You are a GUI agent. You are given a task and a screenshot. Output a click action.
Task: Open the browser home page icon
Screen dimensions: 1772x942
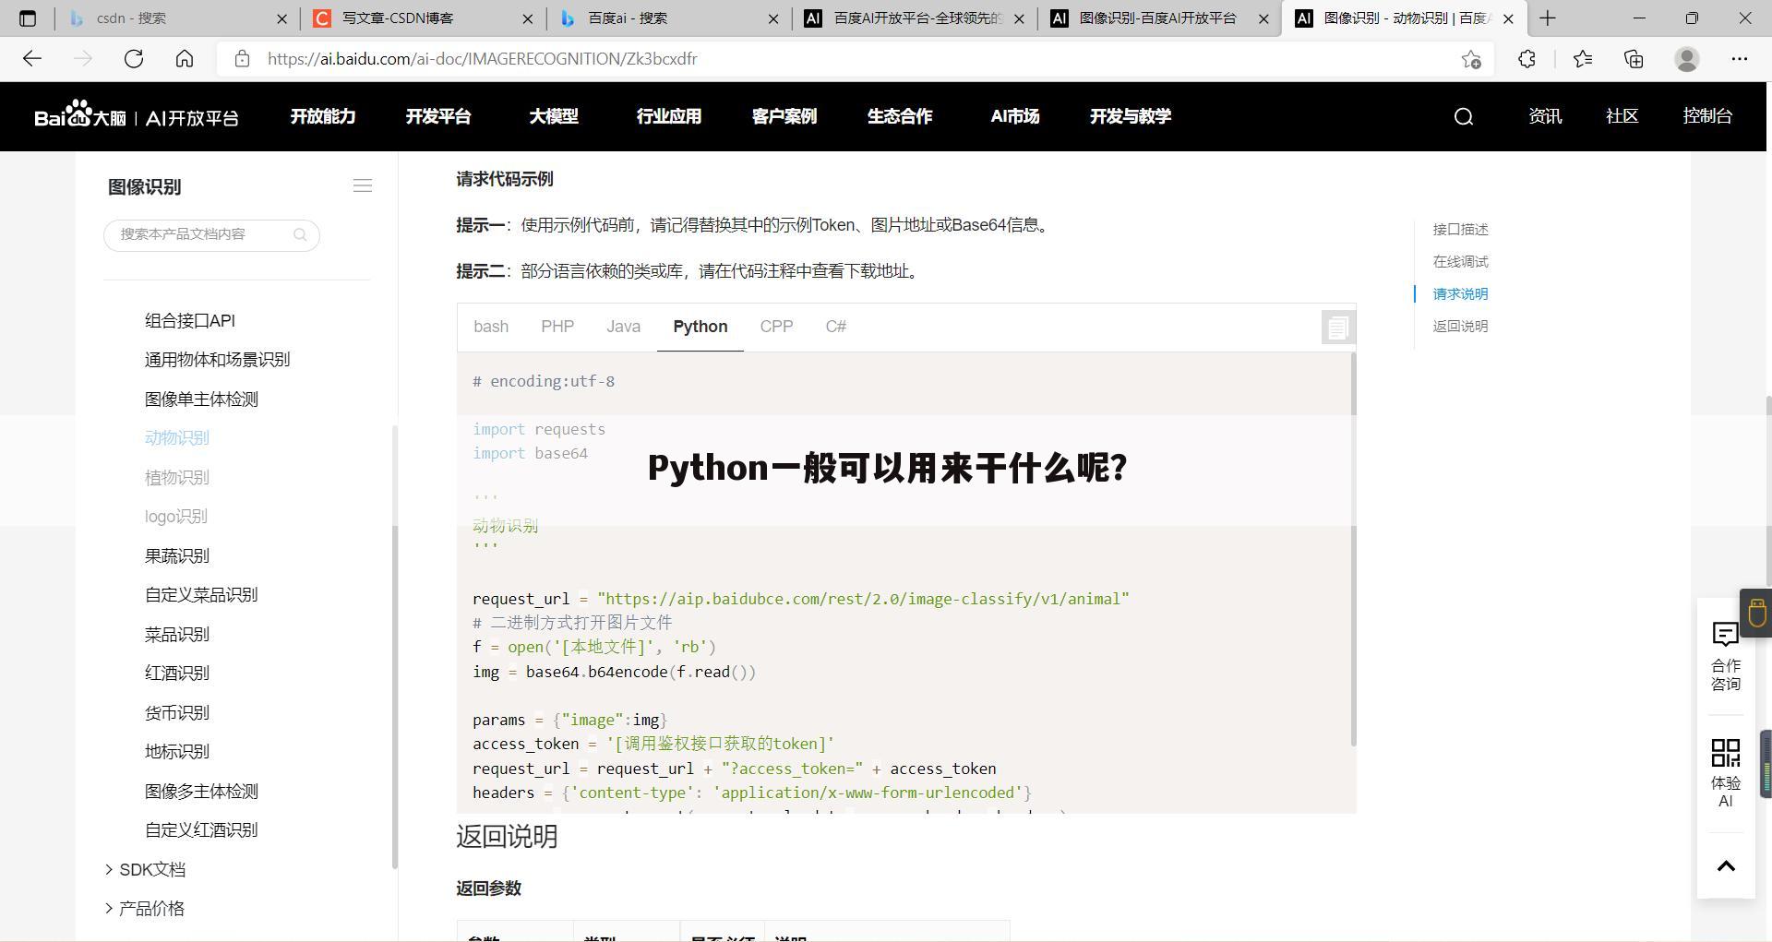click(x=185, y=59)
